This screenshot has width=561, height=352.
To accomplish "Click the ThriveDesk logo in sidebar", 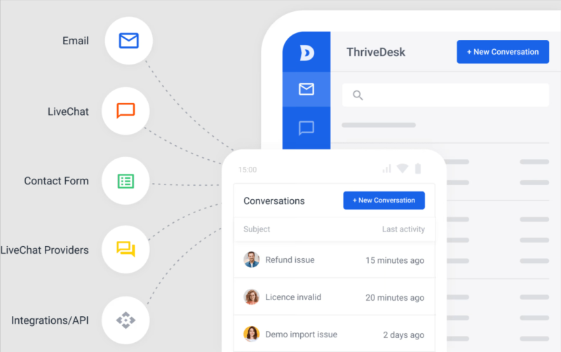I will point(306,53).
